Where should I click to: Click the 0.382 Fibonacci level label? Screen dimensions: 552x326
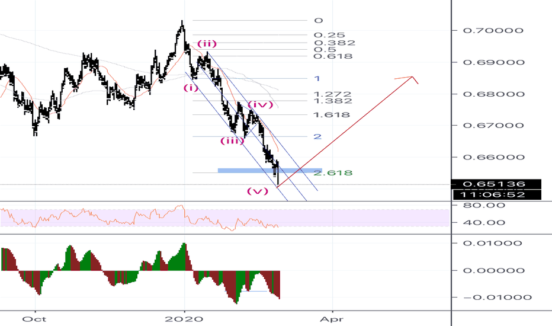335,43
